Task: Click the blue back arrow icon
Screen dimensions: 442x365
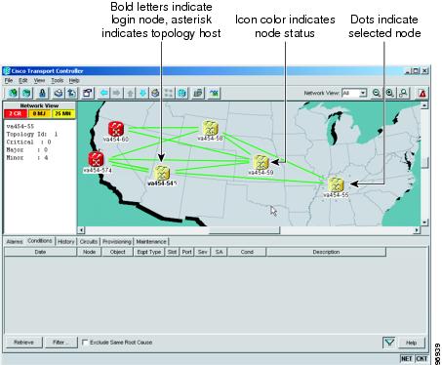Action: click(104, 94)
